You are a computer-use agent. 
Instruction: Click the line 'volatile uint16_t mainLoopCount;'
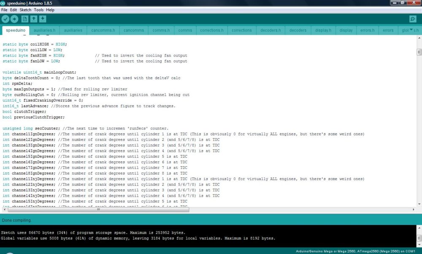click(39, 72)
